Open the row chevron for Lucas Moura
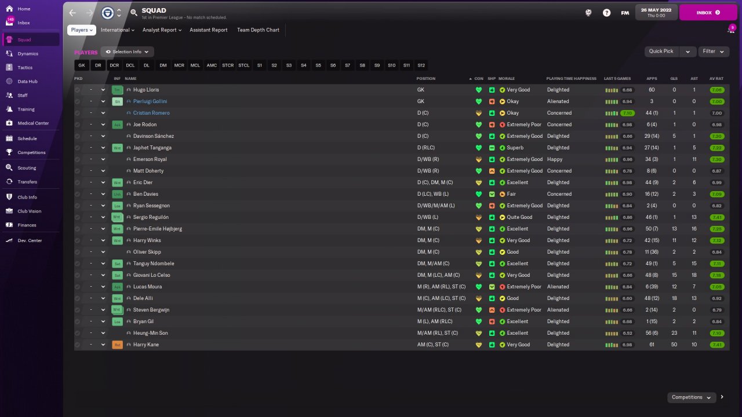The height and width of the screenshot is (417, 742). [103, 287]
